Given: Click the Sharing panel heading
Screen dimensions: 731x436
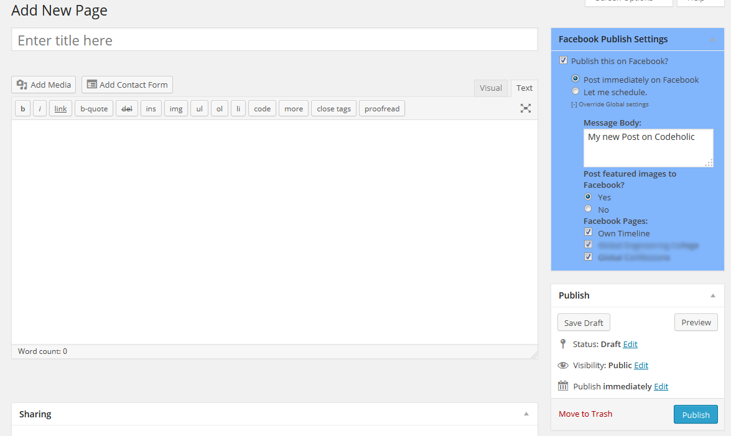Looking at the screenshot, I should [35, 414].
